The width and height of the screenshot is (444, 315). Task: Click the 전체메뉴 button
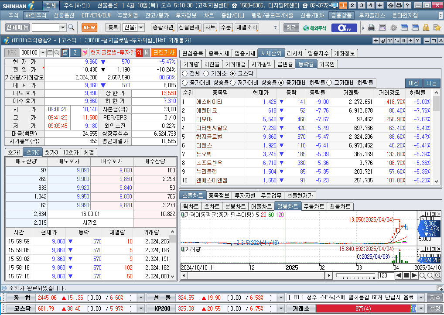pos(17,27)
